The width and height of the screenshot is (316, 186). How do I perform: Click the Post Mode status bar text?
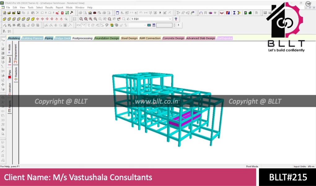tap(252, 167)
